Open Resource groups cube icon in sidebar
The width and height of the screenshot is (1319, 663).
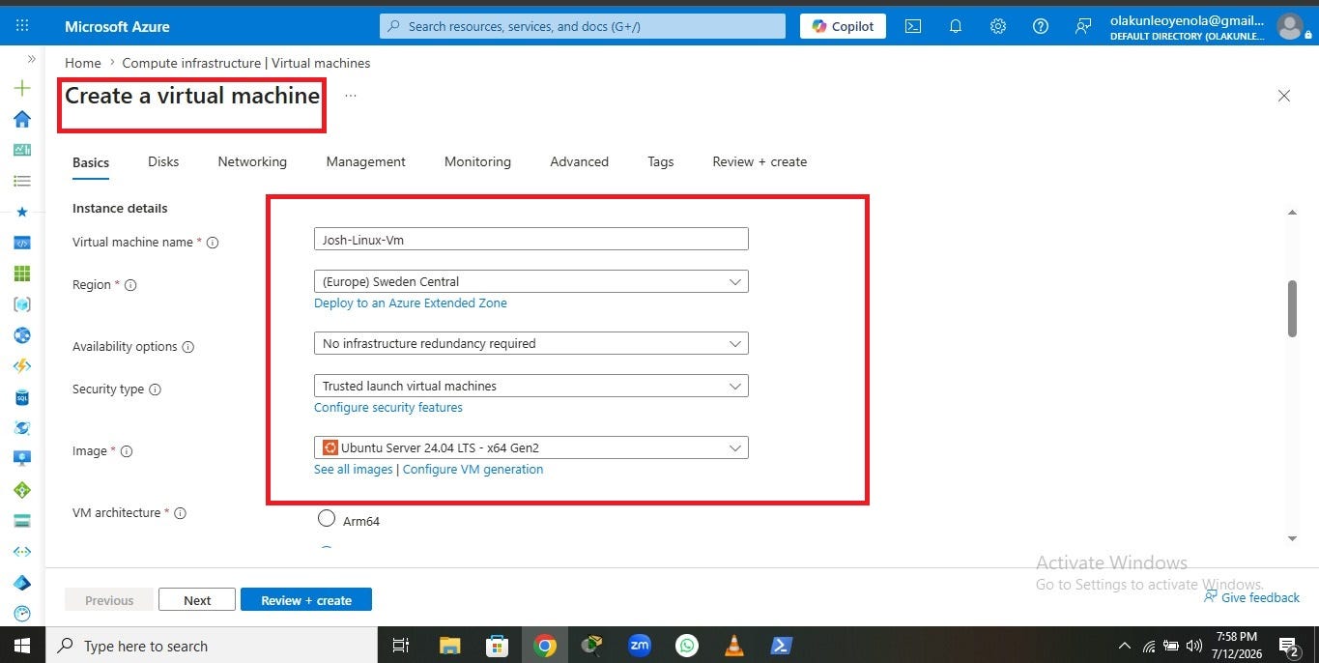pyautogui.click(x=22, y=304)
